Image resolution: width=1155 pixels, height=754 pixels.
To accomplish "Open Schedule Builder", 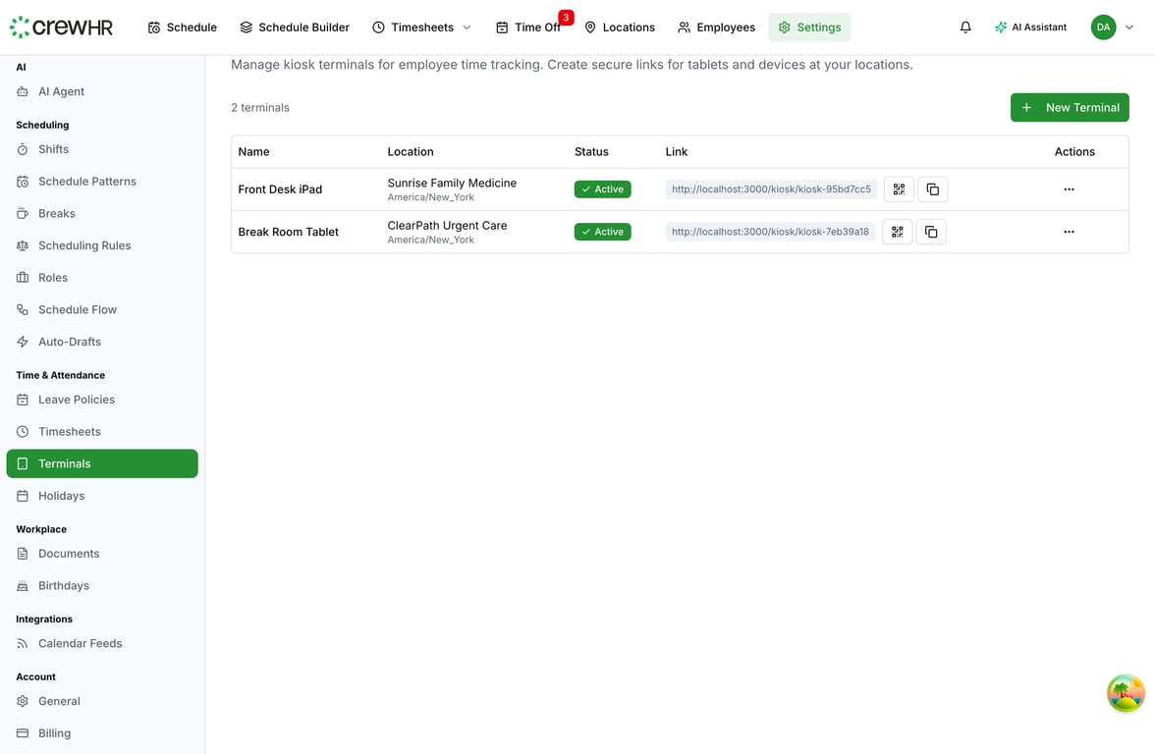I will point(295,27).
